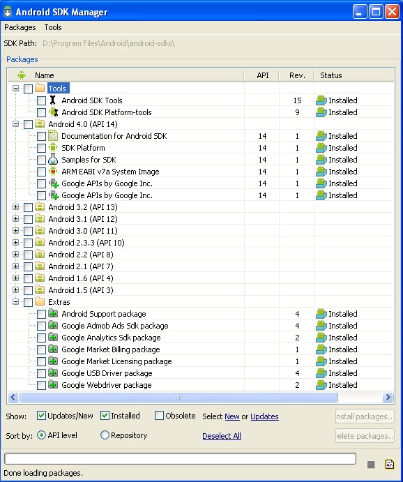Image resolution: width=403 pixels, height=482 pixels.
Task: Enable the Obsolete show filter
Action: point(159,416)
